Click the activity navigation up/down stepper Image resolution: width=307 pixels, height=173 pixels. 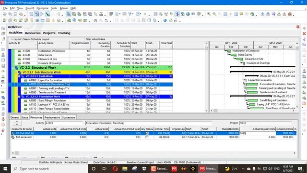(x=17, y=123)
